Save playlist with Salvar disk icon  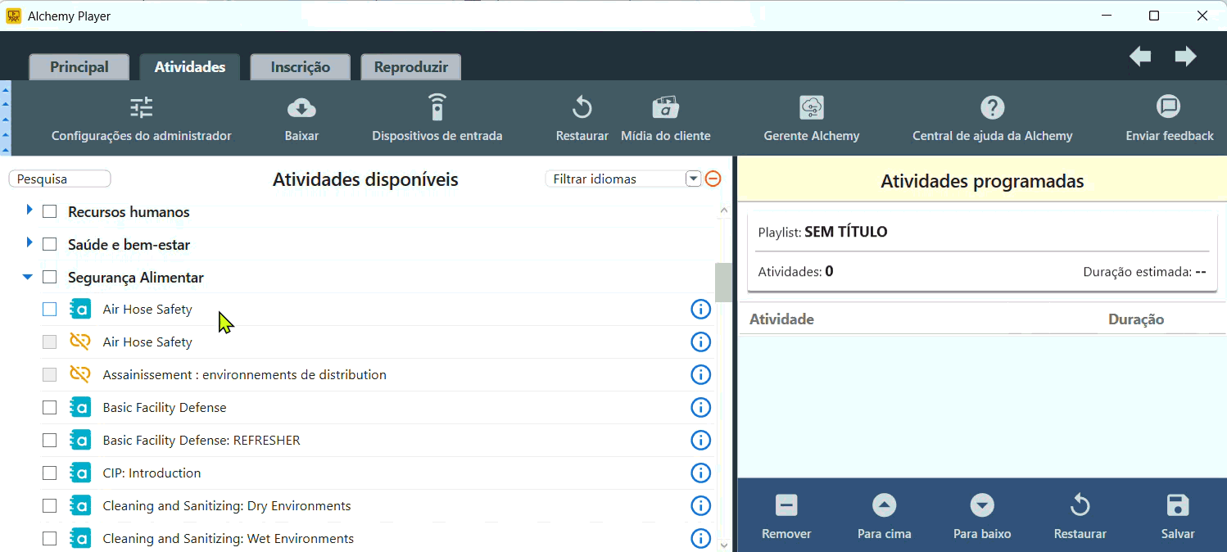tap(1178, 505)
